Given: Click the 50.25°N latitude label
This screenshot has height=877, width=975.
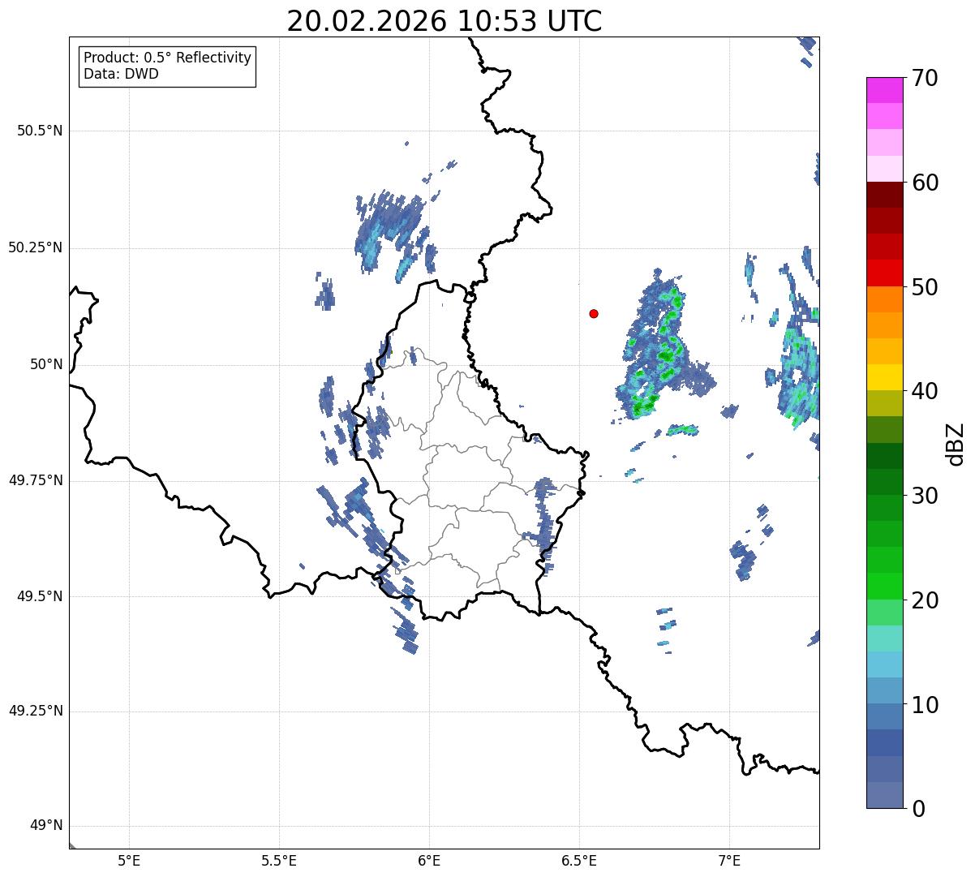Looking at the screenshot, I should pos(35,247).
